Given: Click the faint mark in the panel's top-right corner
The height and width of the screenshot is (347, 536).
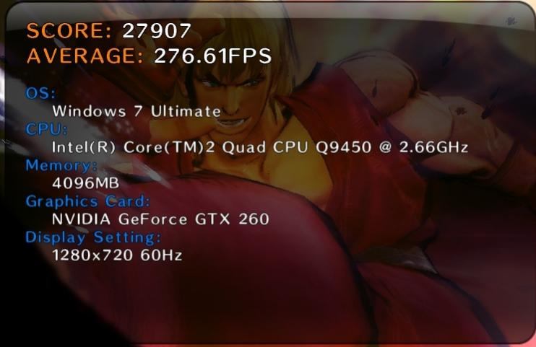Looking at the screenshot, I should 511,22.
